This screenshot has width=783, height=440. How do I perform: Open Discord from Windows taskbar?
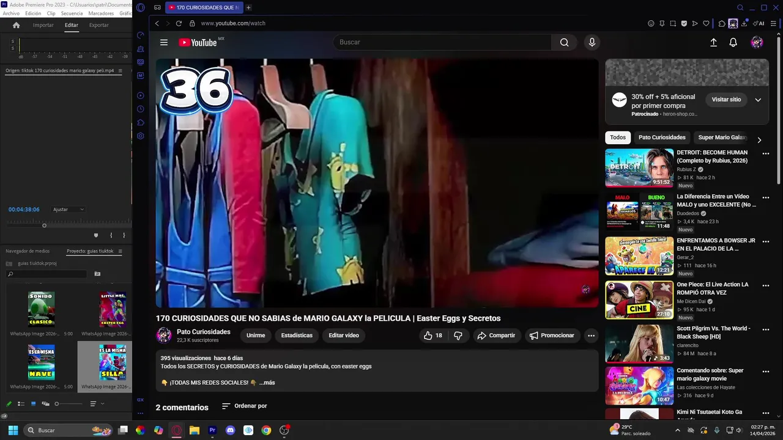[230, 430]
